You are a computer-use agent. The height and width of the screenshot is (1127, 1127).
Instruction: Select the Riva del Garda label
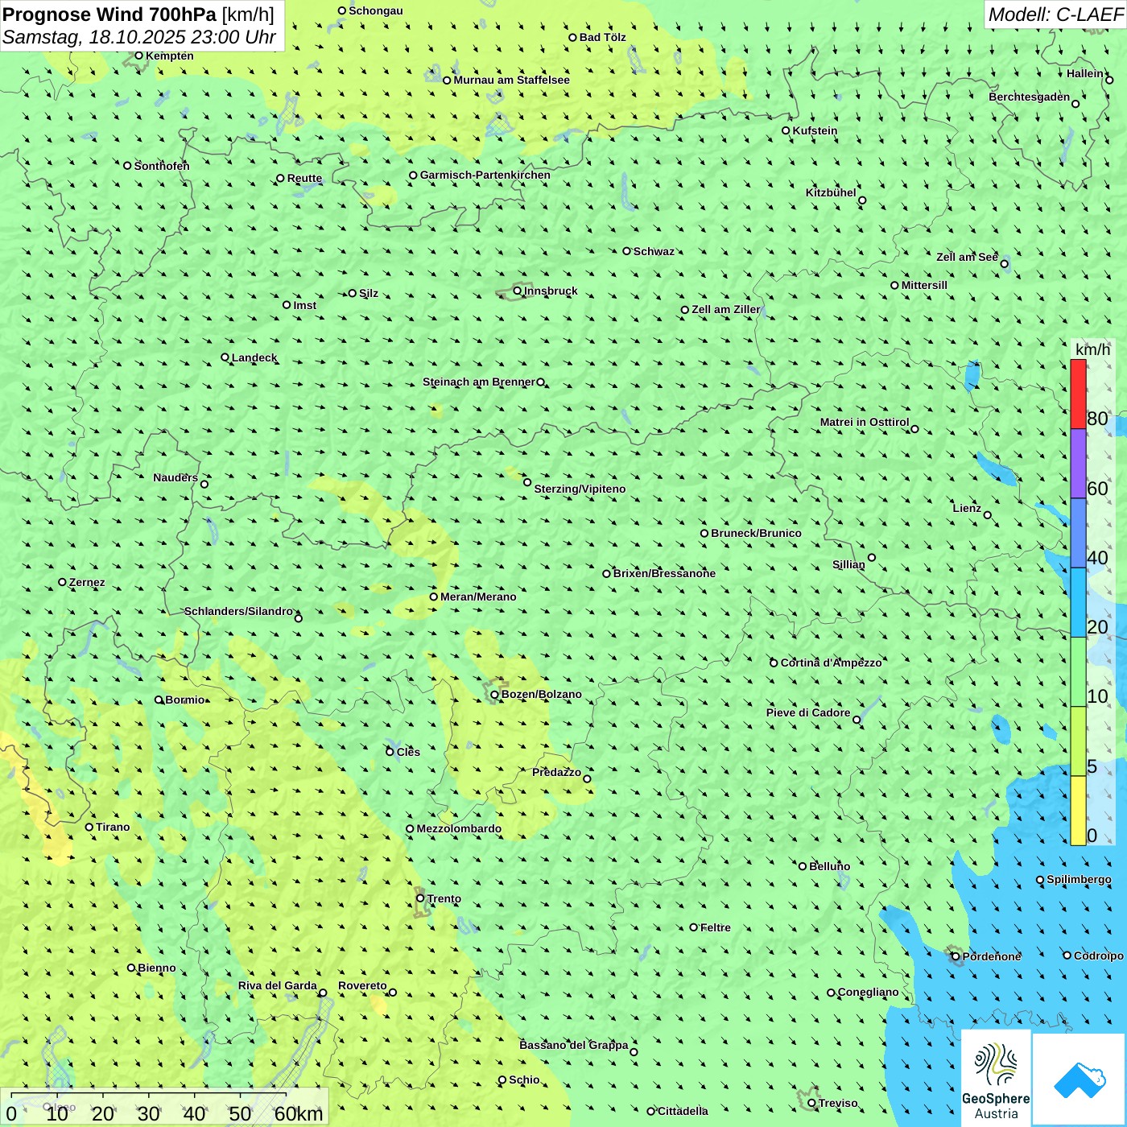tap(277, 985)
